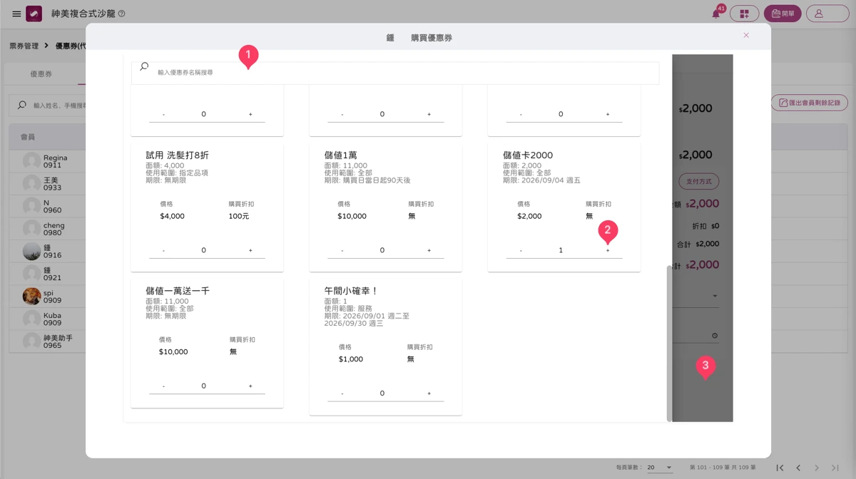Select the 午間小確幸！ coupon title
The width and height of the screenshot is (856, 479).
pyautogui.click(x=351, y=291)
